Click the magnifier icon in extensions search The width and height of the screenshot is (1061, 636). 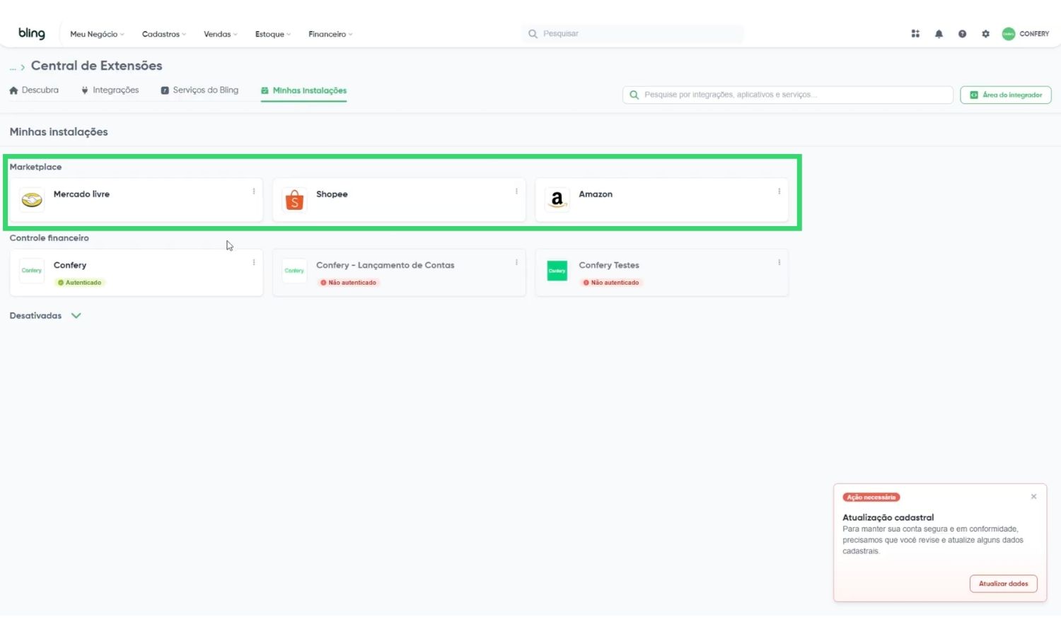(634, 95)
